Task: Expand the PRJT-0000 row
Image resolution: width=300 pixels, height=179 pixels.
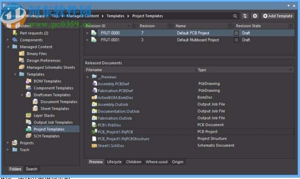Action: pos(87,33)
